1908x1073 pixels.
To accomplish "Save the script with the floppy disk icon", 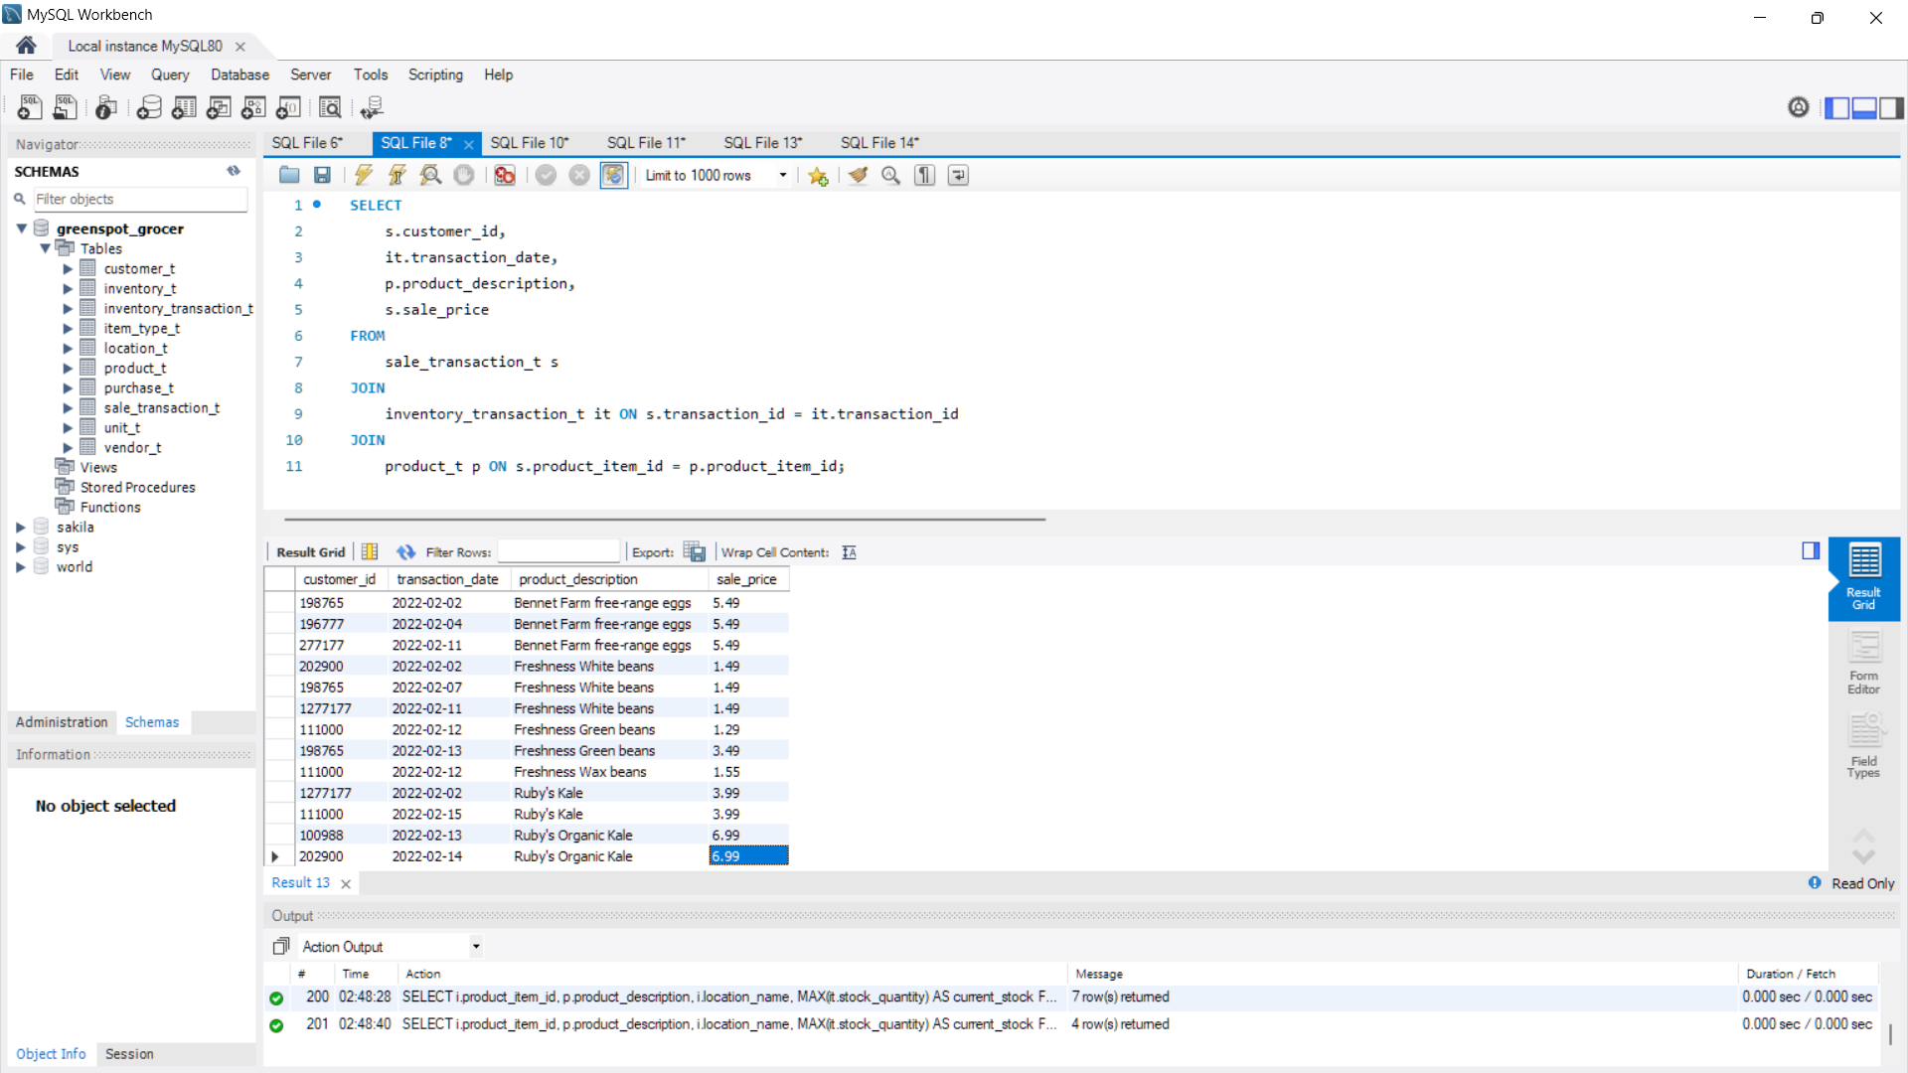I will tap(322, 176).
